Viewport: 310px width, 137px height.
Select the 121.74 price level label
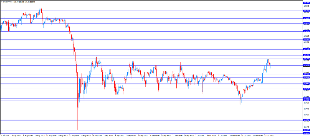point(306,55)
